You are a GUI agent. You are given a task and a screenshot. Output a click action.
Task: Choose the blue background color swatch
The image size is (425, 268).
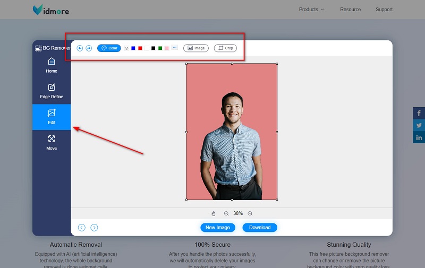[133, 48]
